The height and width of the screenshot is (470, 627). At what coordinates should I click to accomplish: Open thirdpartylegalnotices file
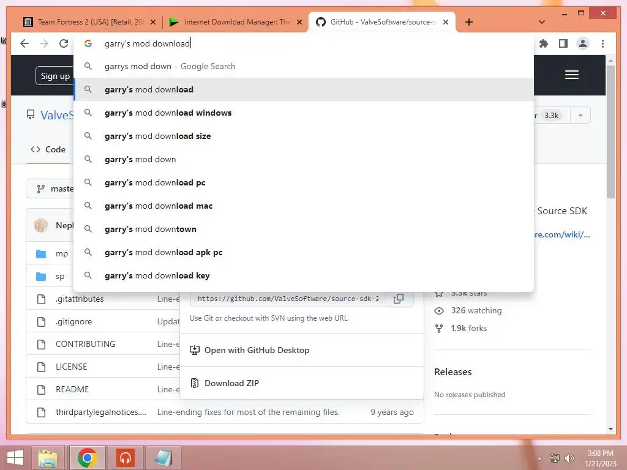101,412
